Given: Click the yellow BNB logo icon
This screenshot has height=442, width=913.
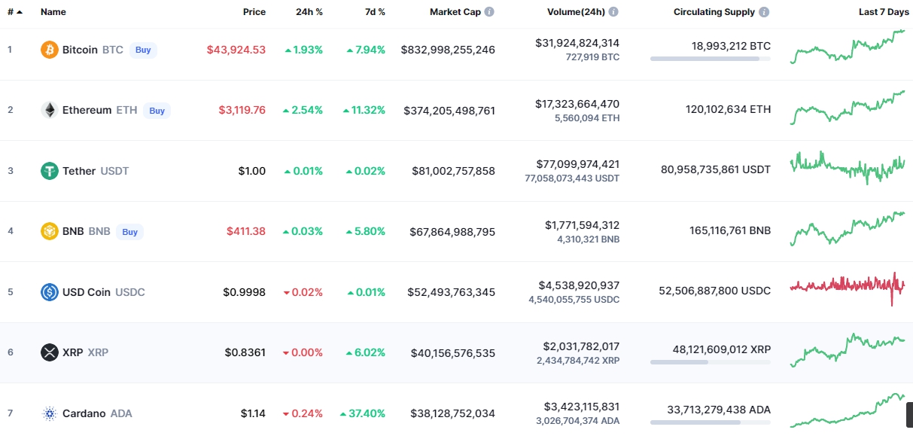Looking at the screenshot, I should click(x=50, y=231).
